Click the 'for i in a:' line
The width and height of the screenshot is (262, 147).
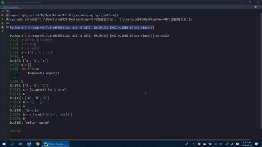point(25,69)
